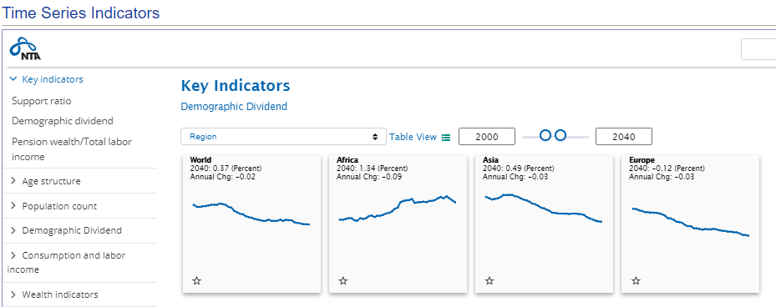Select Demographic dividend under Key indicators
The height and width of the screenshot is (307, 776).
(63, 121)
